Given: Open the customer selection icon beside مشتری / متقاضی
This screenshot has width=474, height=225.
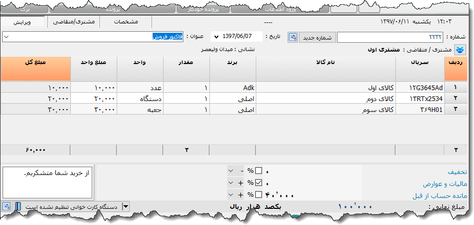Looking at the screenshot, I should coord(460,49).
